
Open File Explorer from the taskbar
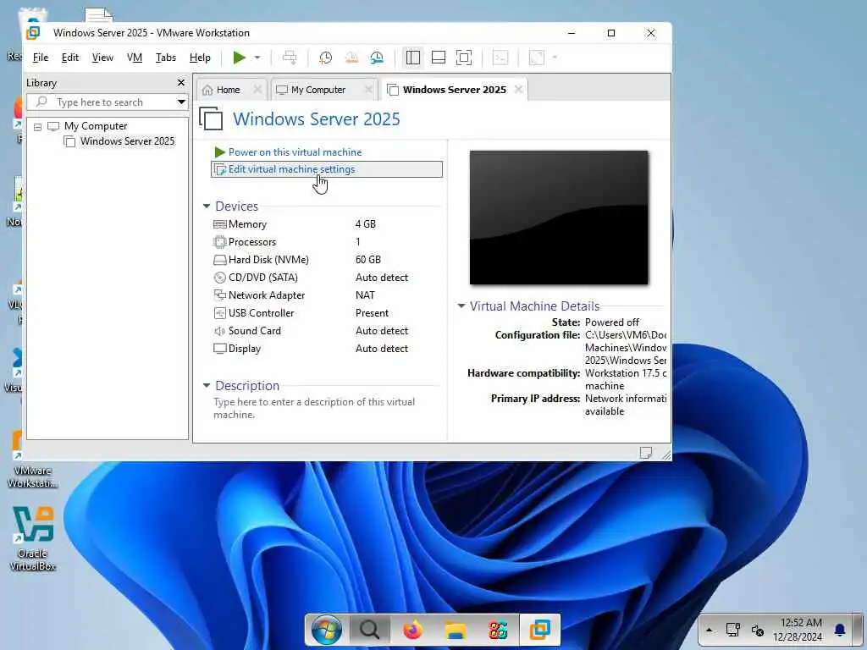(x=456, y=630)
